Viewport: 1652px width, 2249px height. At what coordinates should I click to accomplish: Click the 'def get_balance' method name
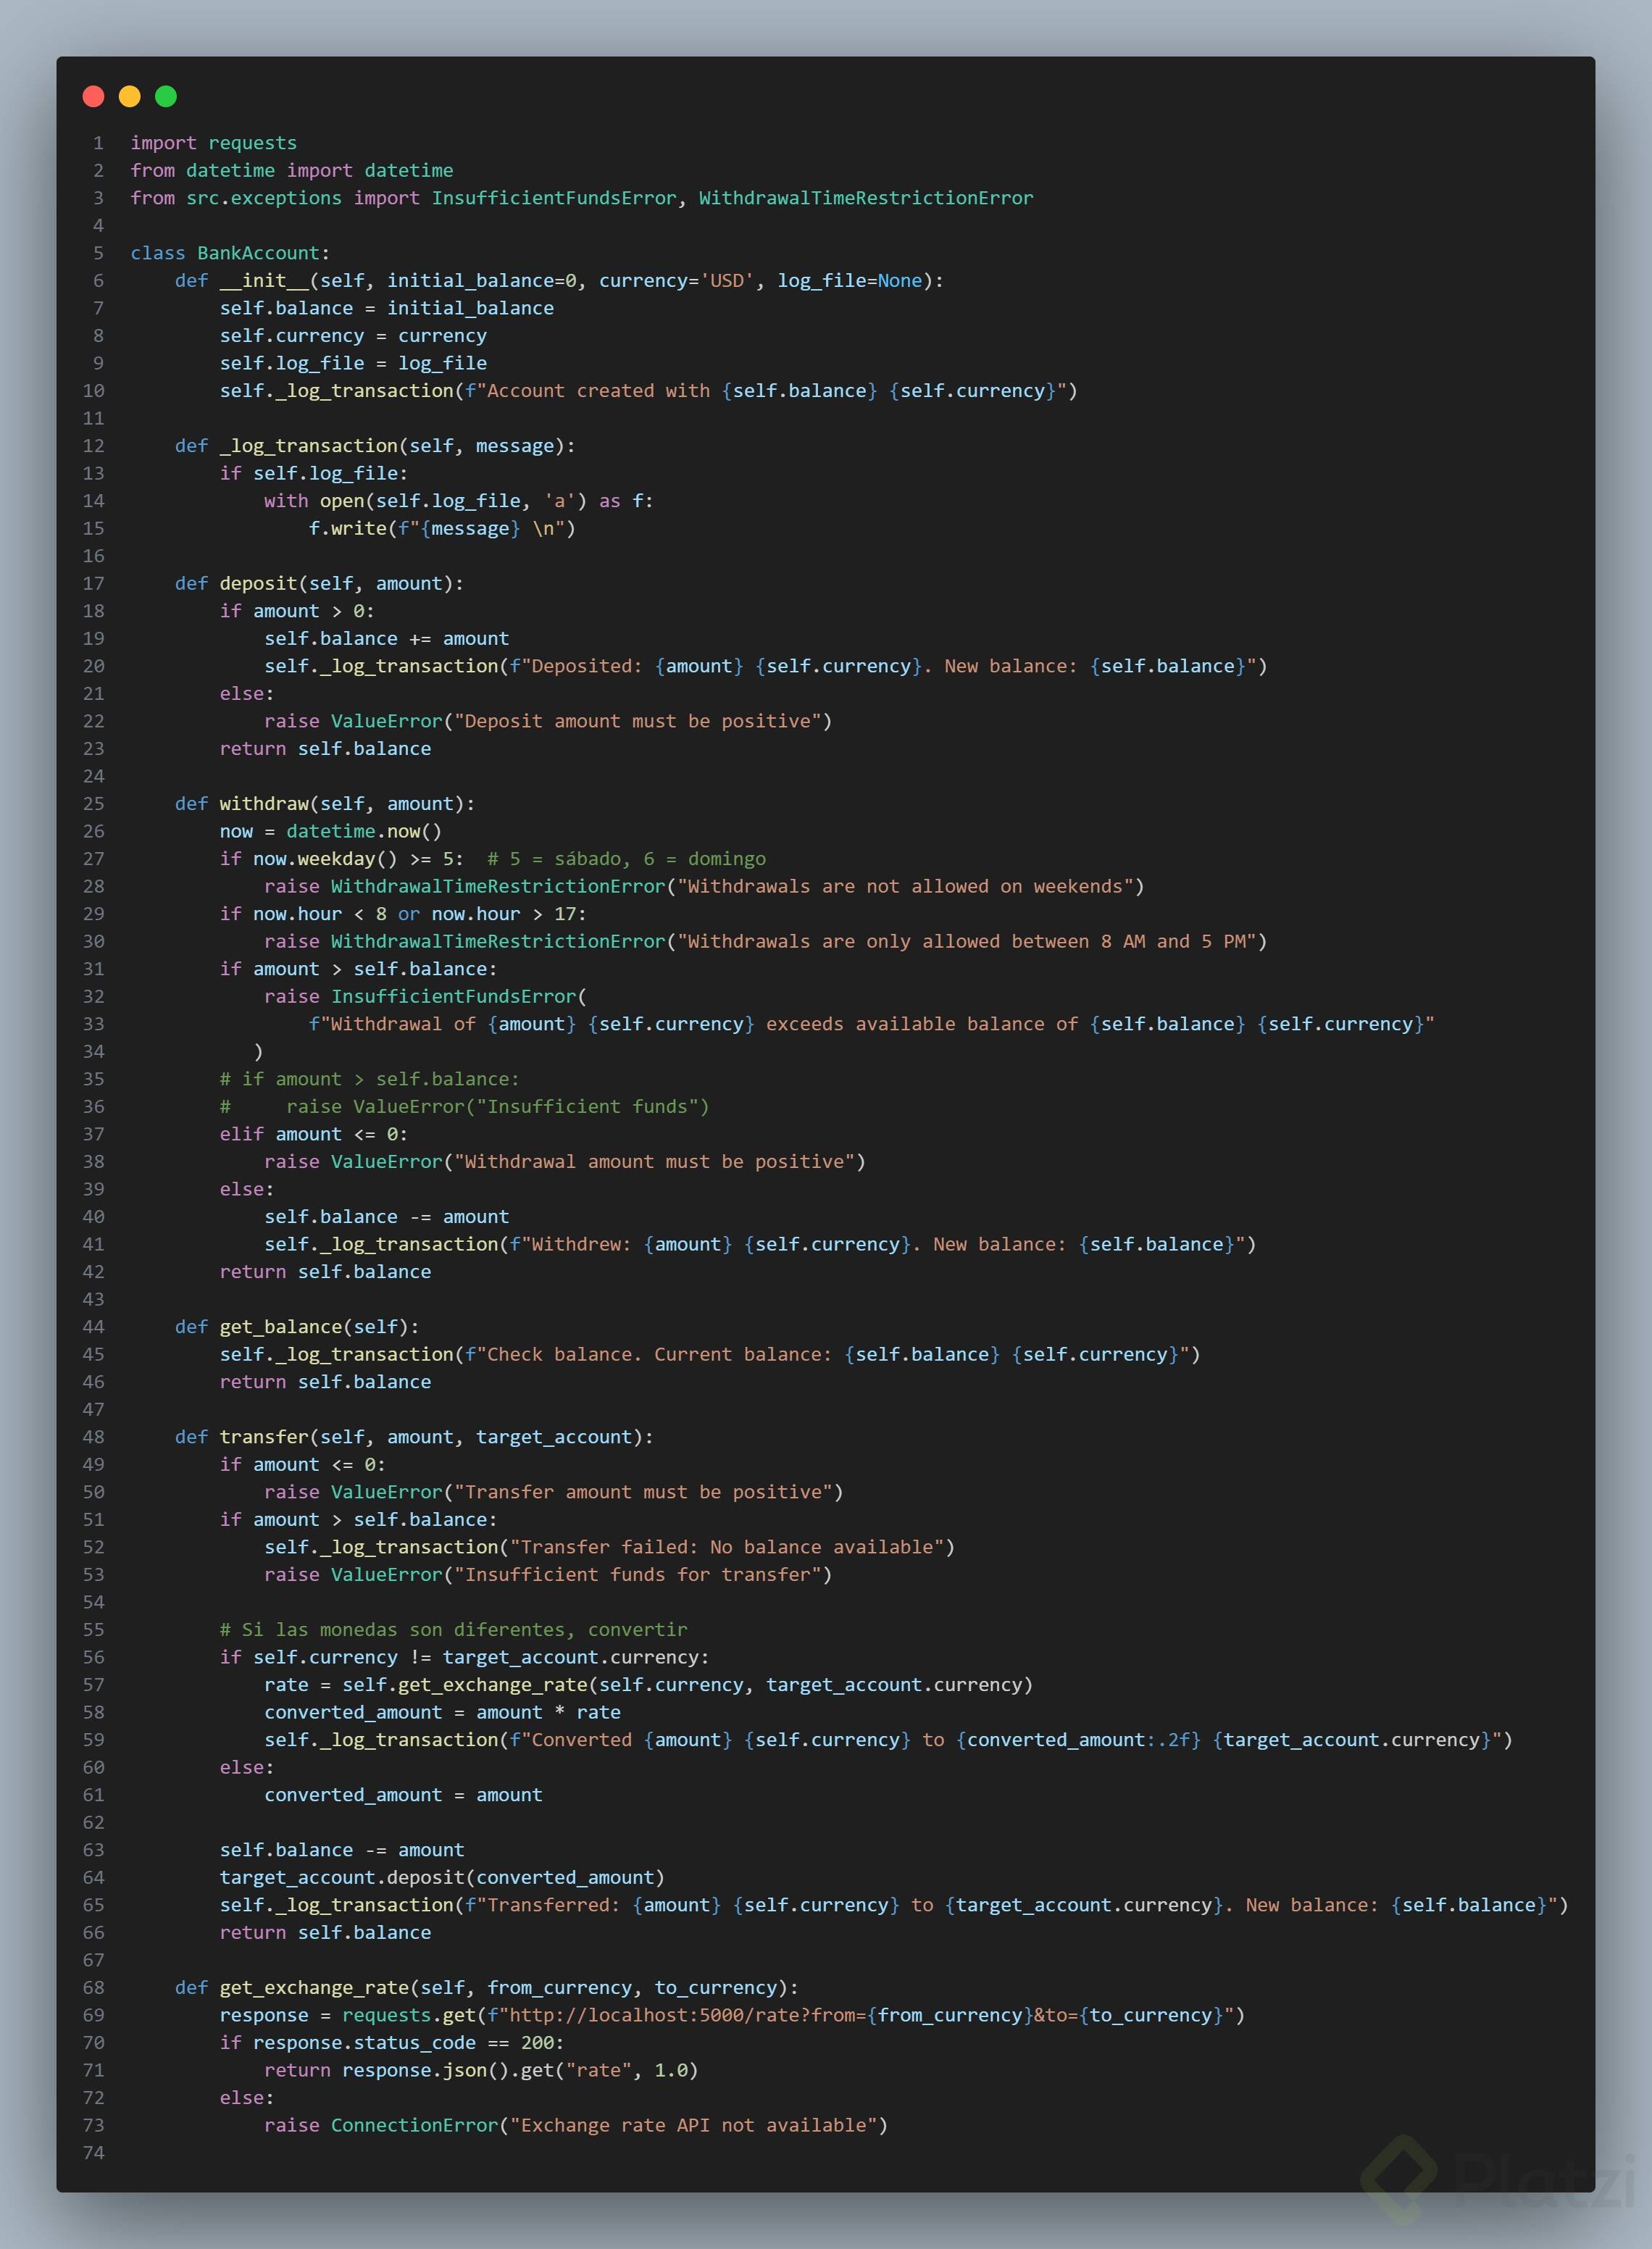281,1327
